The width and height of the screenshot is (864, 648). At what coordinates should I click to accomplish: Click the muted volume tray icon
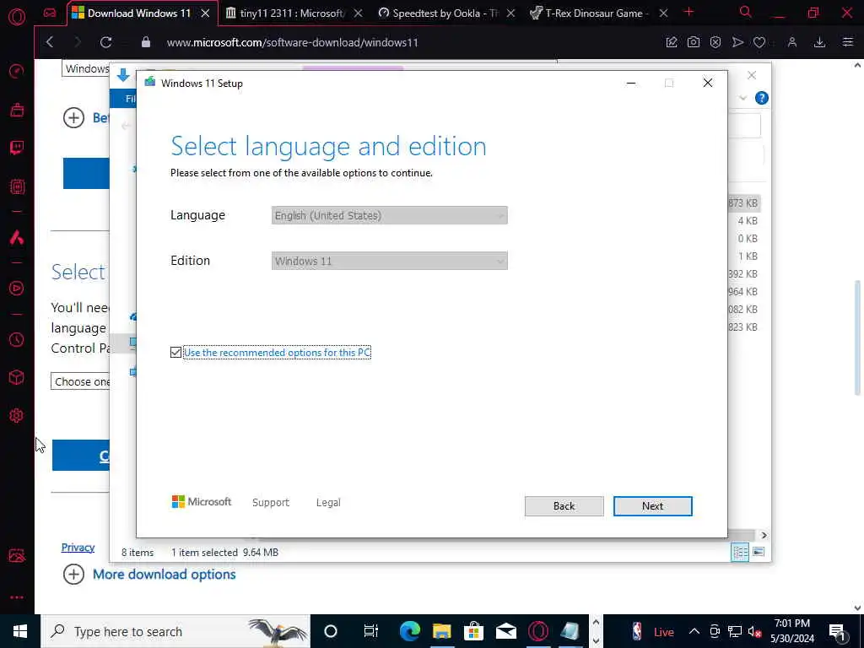pos(754,631)
